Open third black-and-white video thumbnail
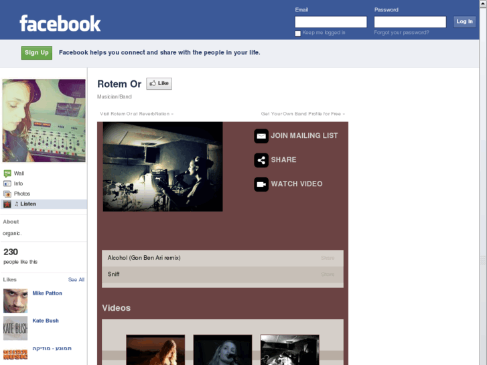 pyautogui.click(x=290, y=350)
